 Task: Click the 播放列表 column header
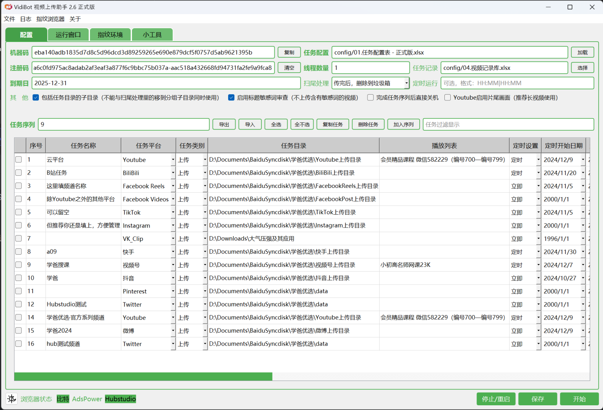[444, 146]
